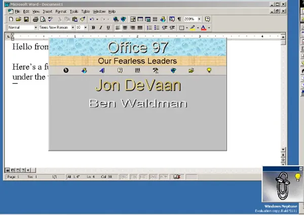The width and height of the screenshot is (304, 215).
Task: Click the Jon DeVaan credit name
Action: point(138,85)
